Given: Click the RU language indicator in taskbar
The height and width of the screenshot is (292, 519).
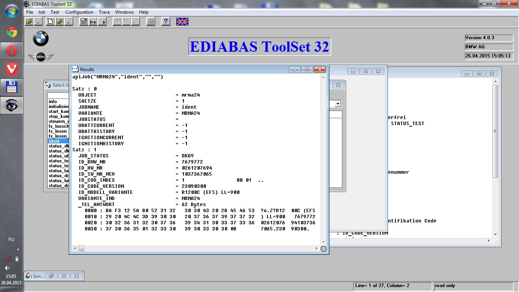Looking at the screenshot, I should coord(11,240).
